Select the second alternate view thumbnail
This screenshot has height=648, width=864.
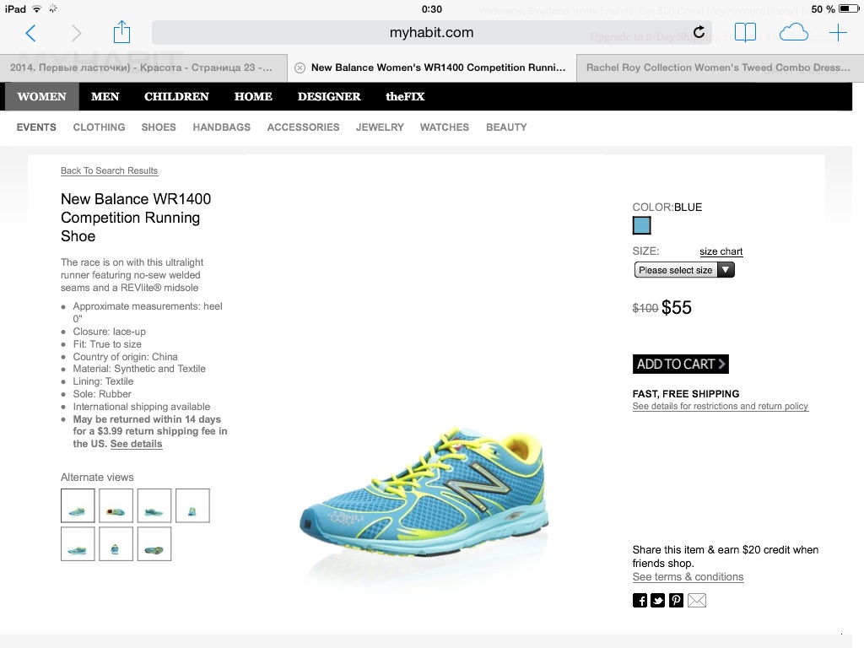tap(116, 506)
